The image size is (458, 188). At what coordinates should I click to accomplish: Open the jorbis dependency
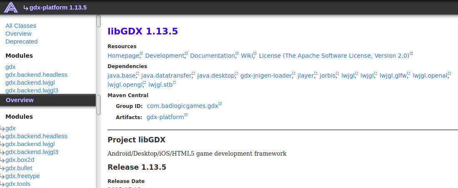[327, 76]
